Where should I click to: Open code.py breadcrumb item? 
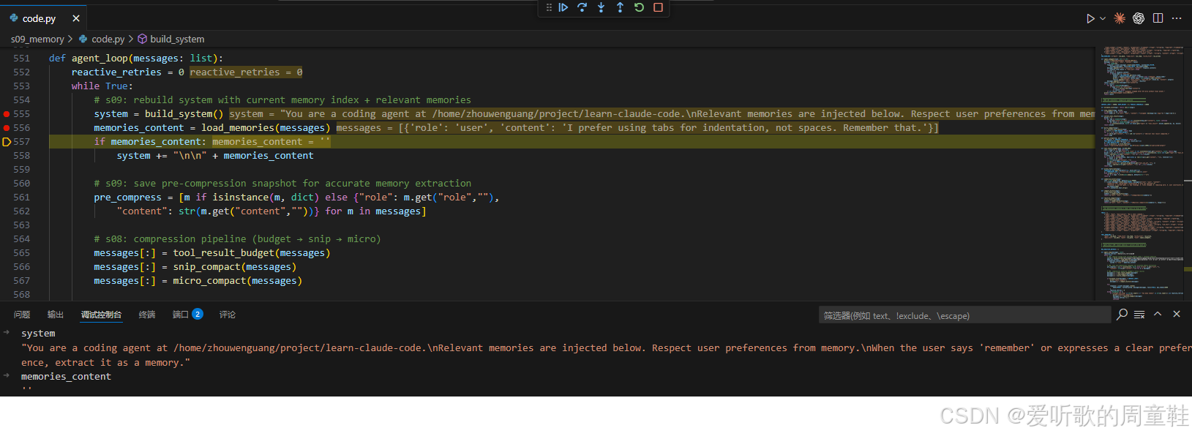(x=102, y=39)
